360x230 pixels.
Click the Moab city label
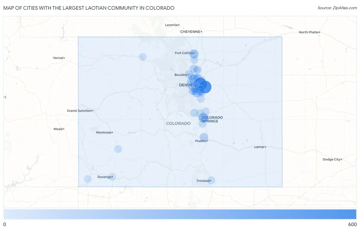[58, 129]
